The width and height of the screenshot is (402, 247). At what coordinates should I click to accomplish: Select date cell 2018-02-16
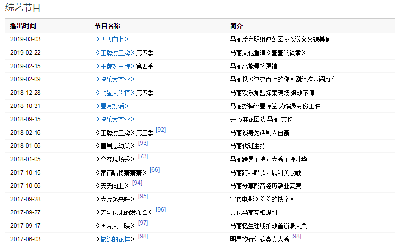coord(25,133)
